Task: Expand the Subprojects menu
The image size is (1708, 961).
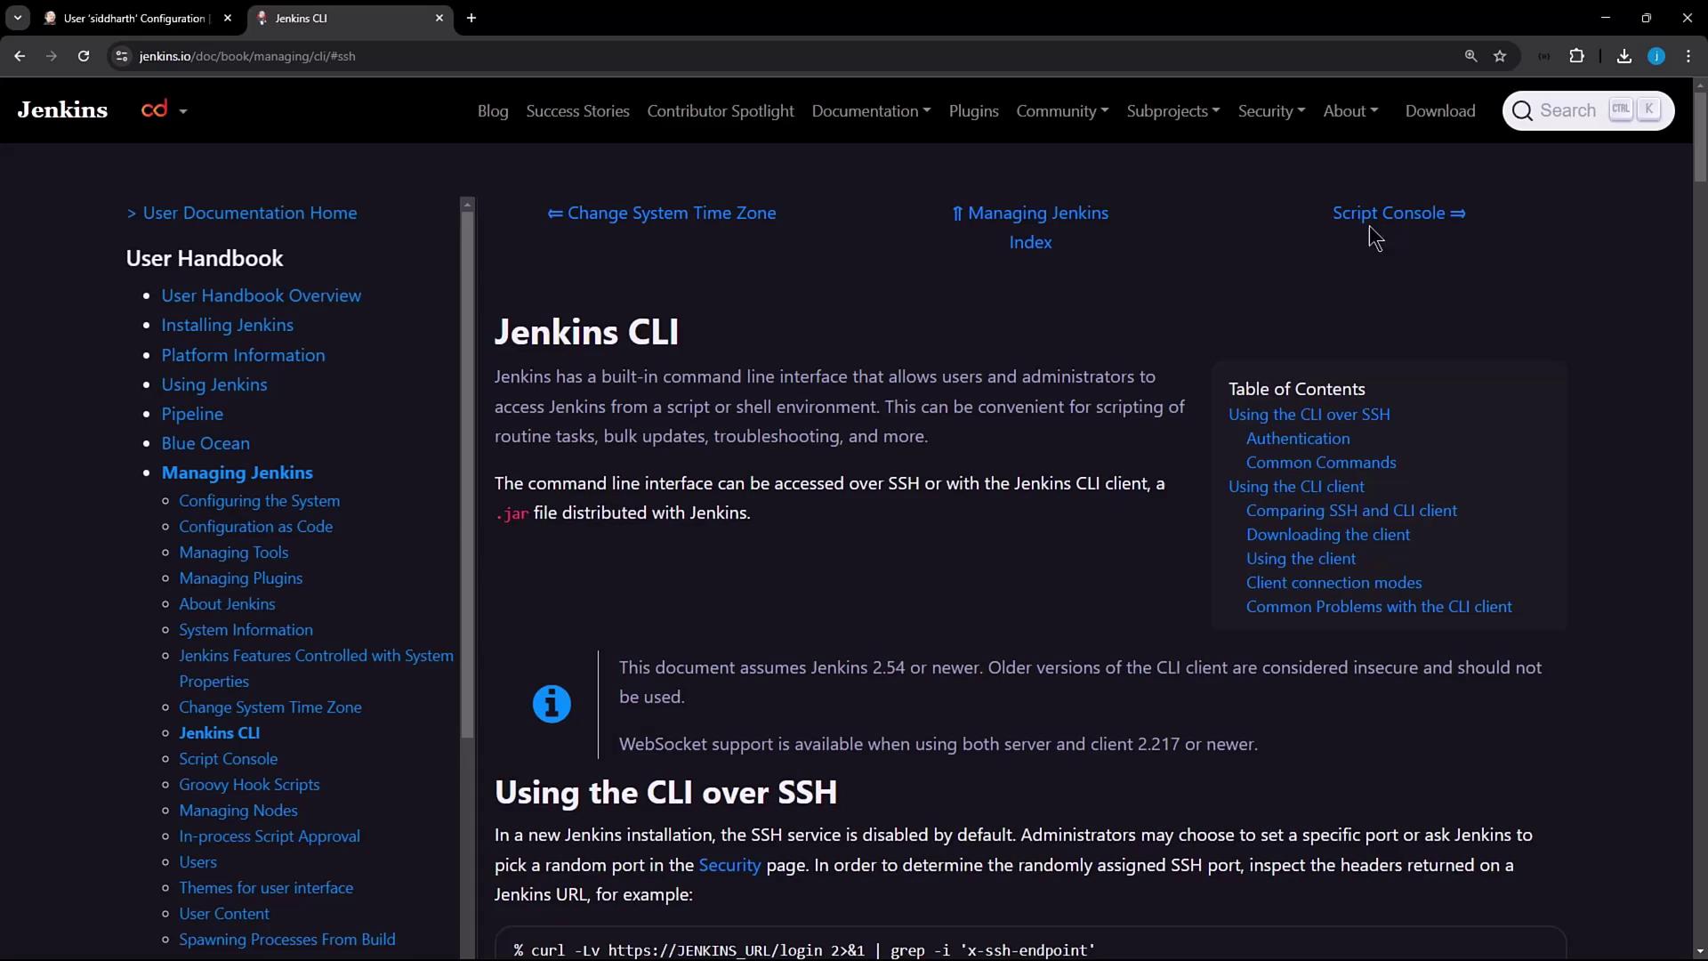Action: 1173,110
